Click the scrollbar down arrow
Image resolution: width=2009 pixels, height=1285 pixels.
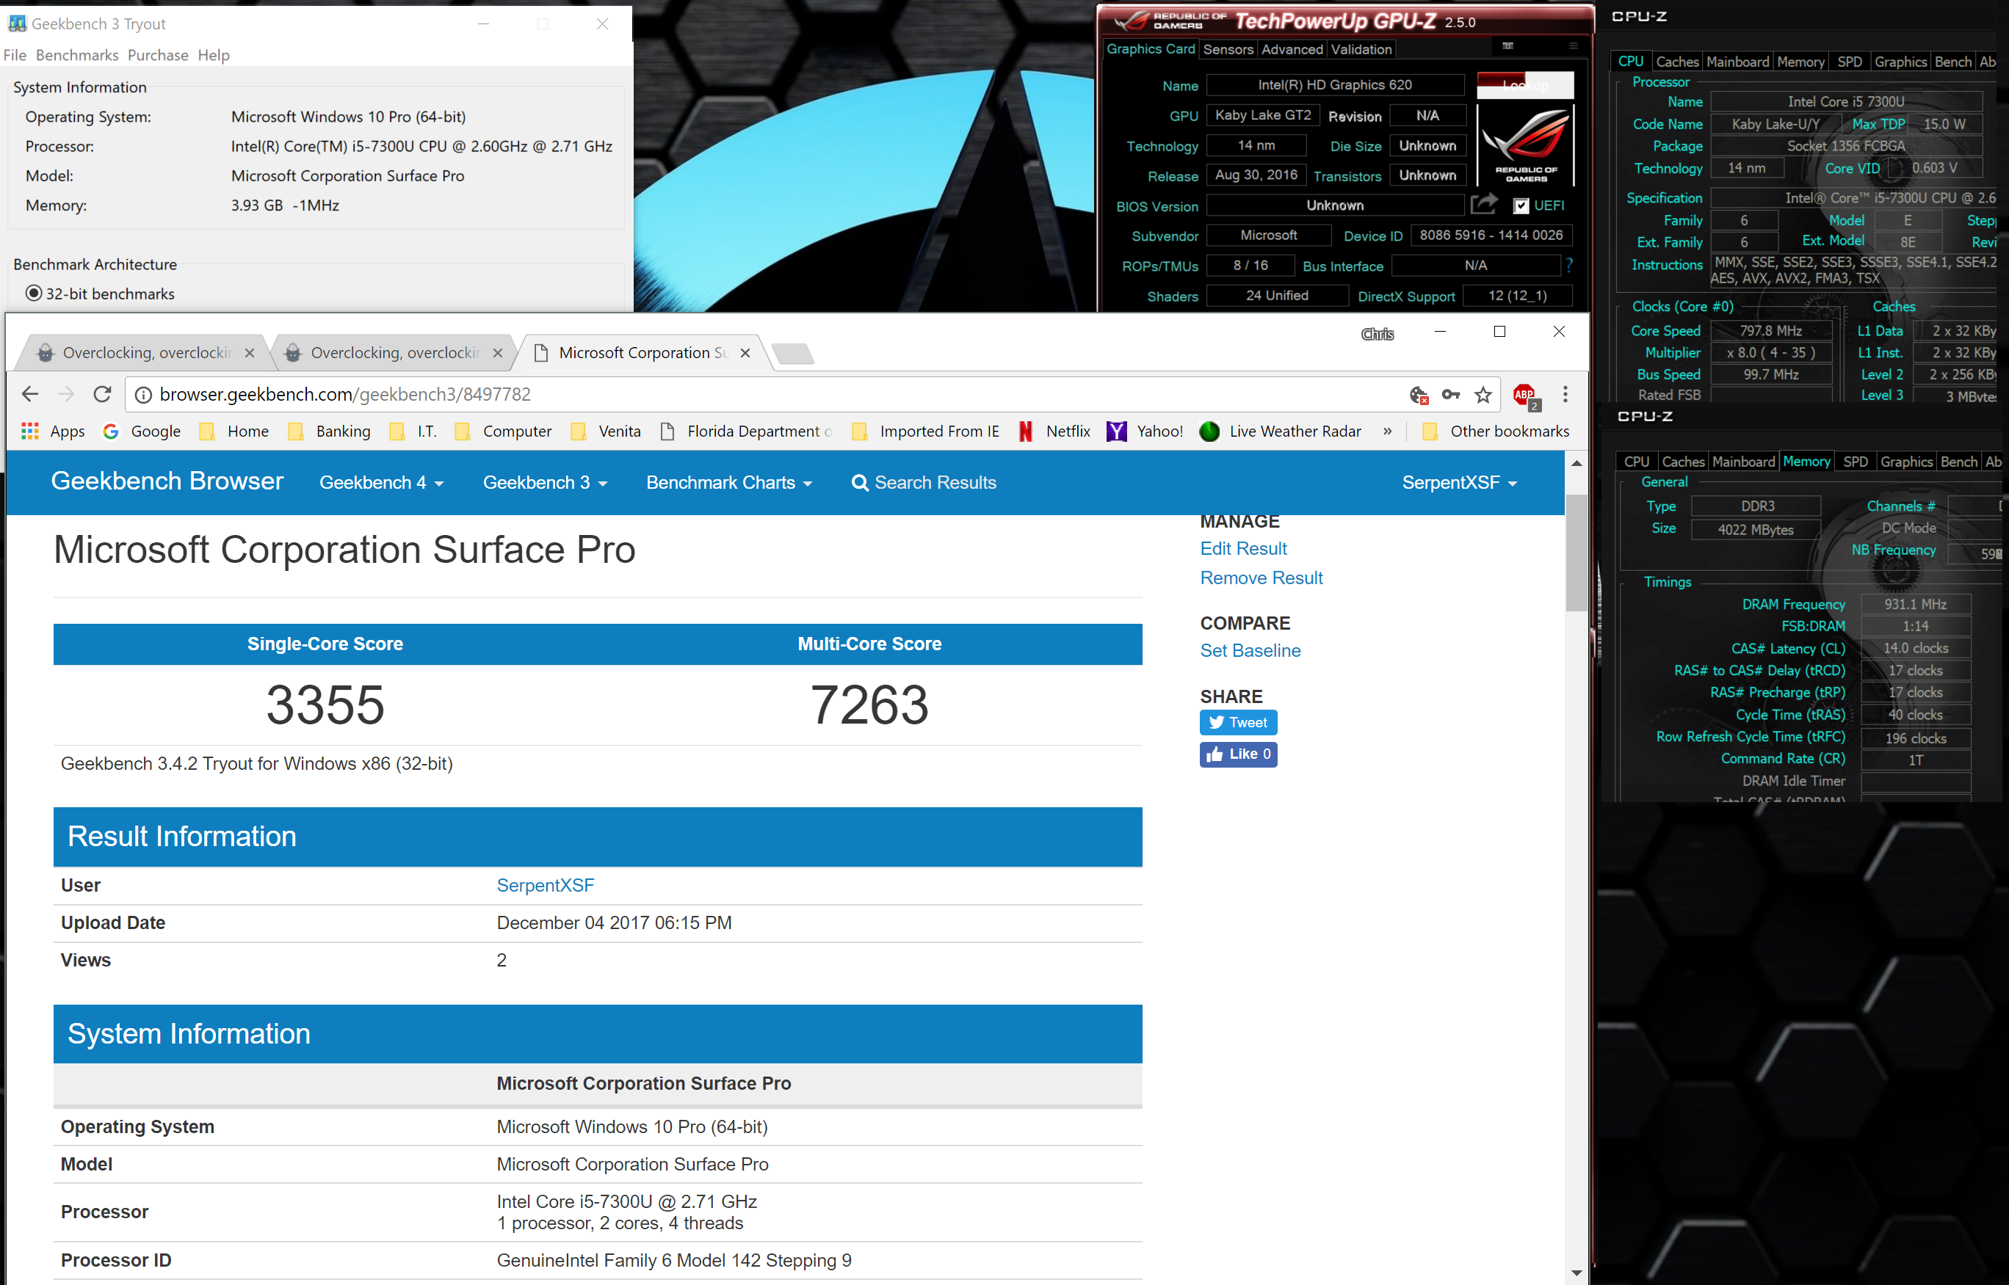(1576, 1273)
